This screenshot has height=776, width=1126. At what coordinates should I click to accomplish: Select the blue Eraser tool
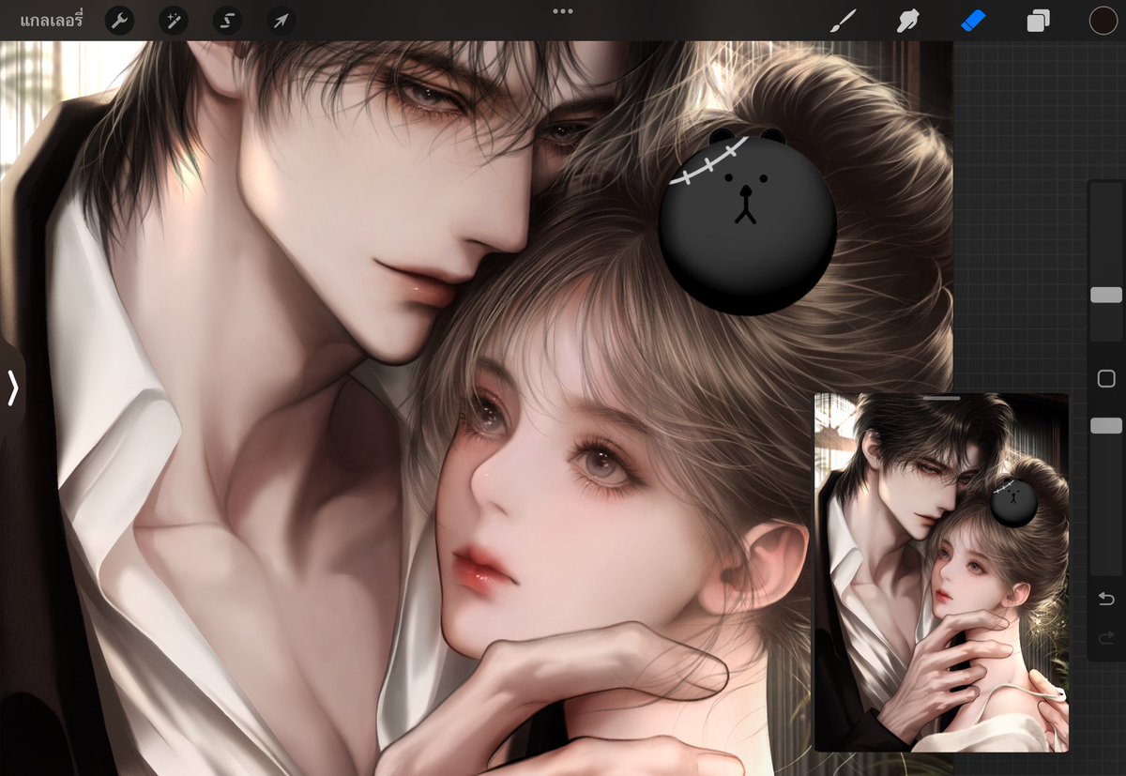pyautogui.click(x=973, y=21)
